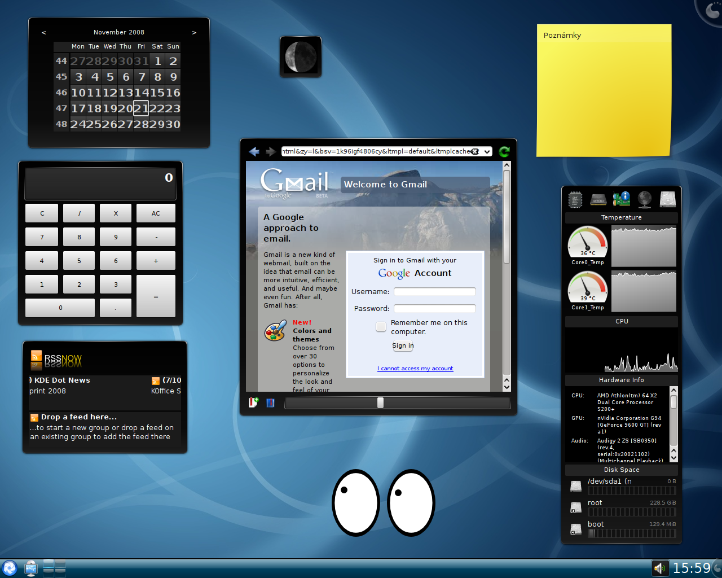The image size is (722, 578).
Task: Open the Plasma desktop toolbox cashew
Action: tap(712, 9)
